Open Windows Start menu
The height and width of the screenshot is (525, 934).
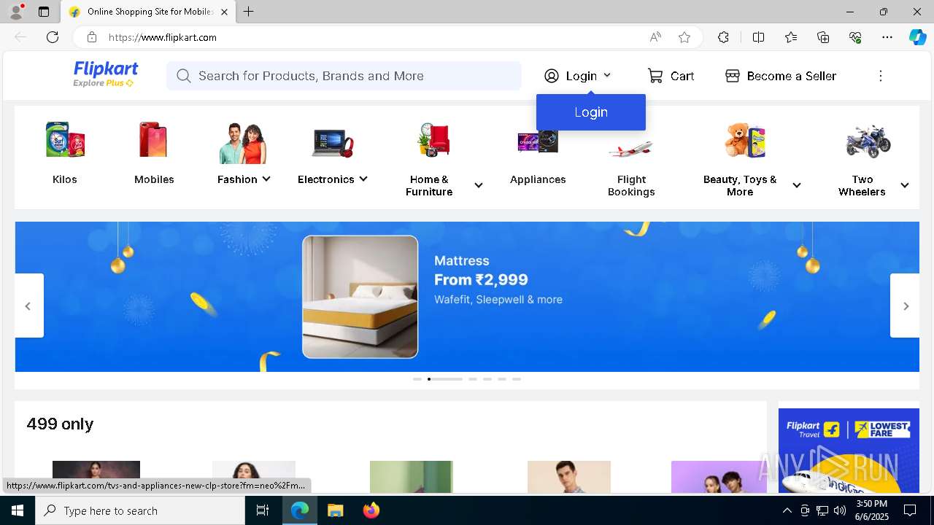pyautogui.click(x=18, y=510)
